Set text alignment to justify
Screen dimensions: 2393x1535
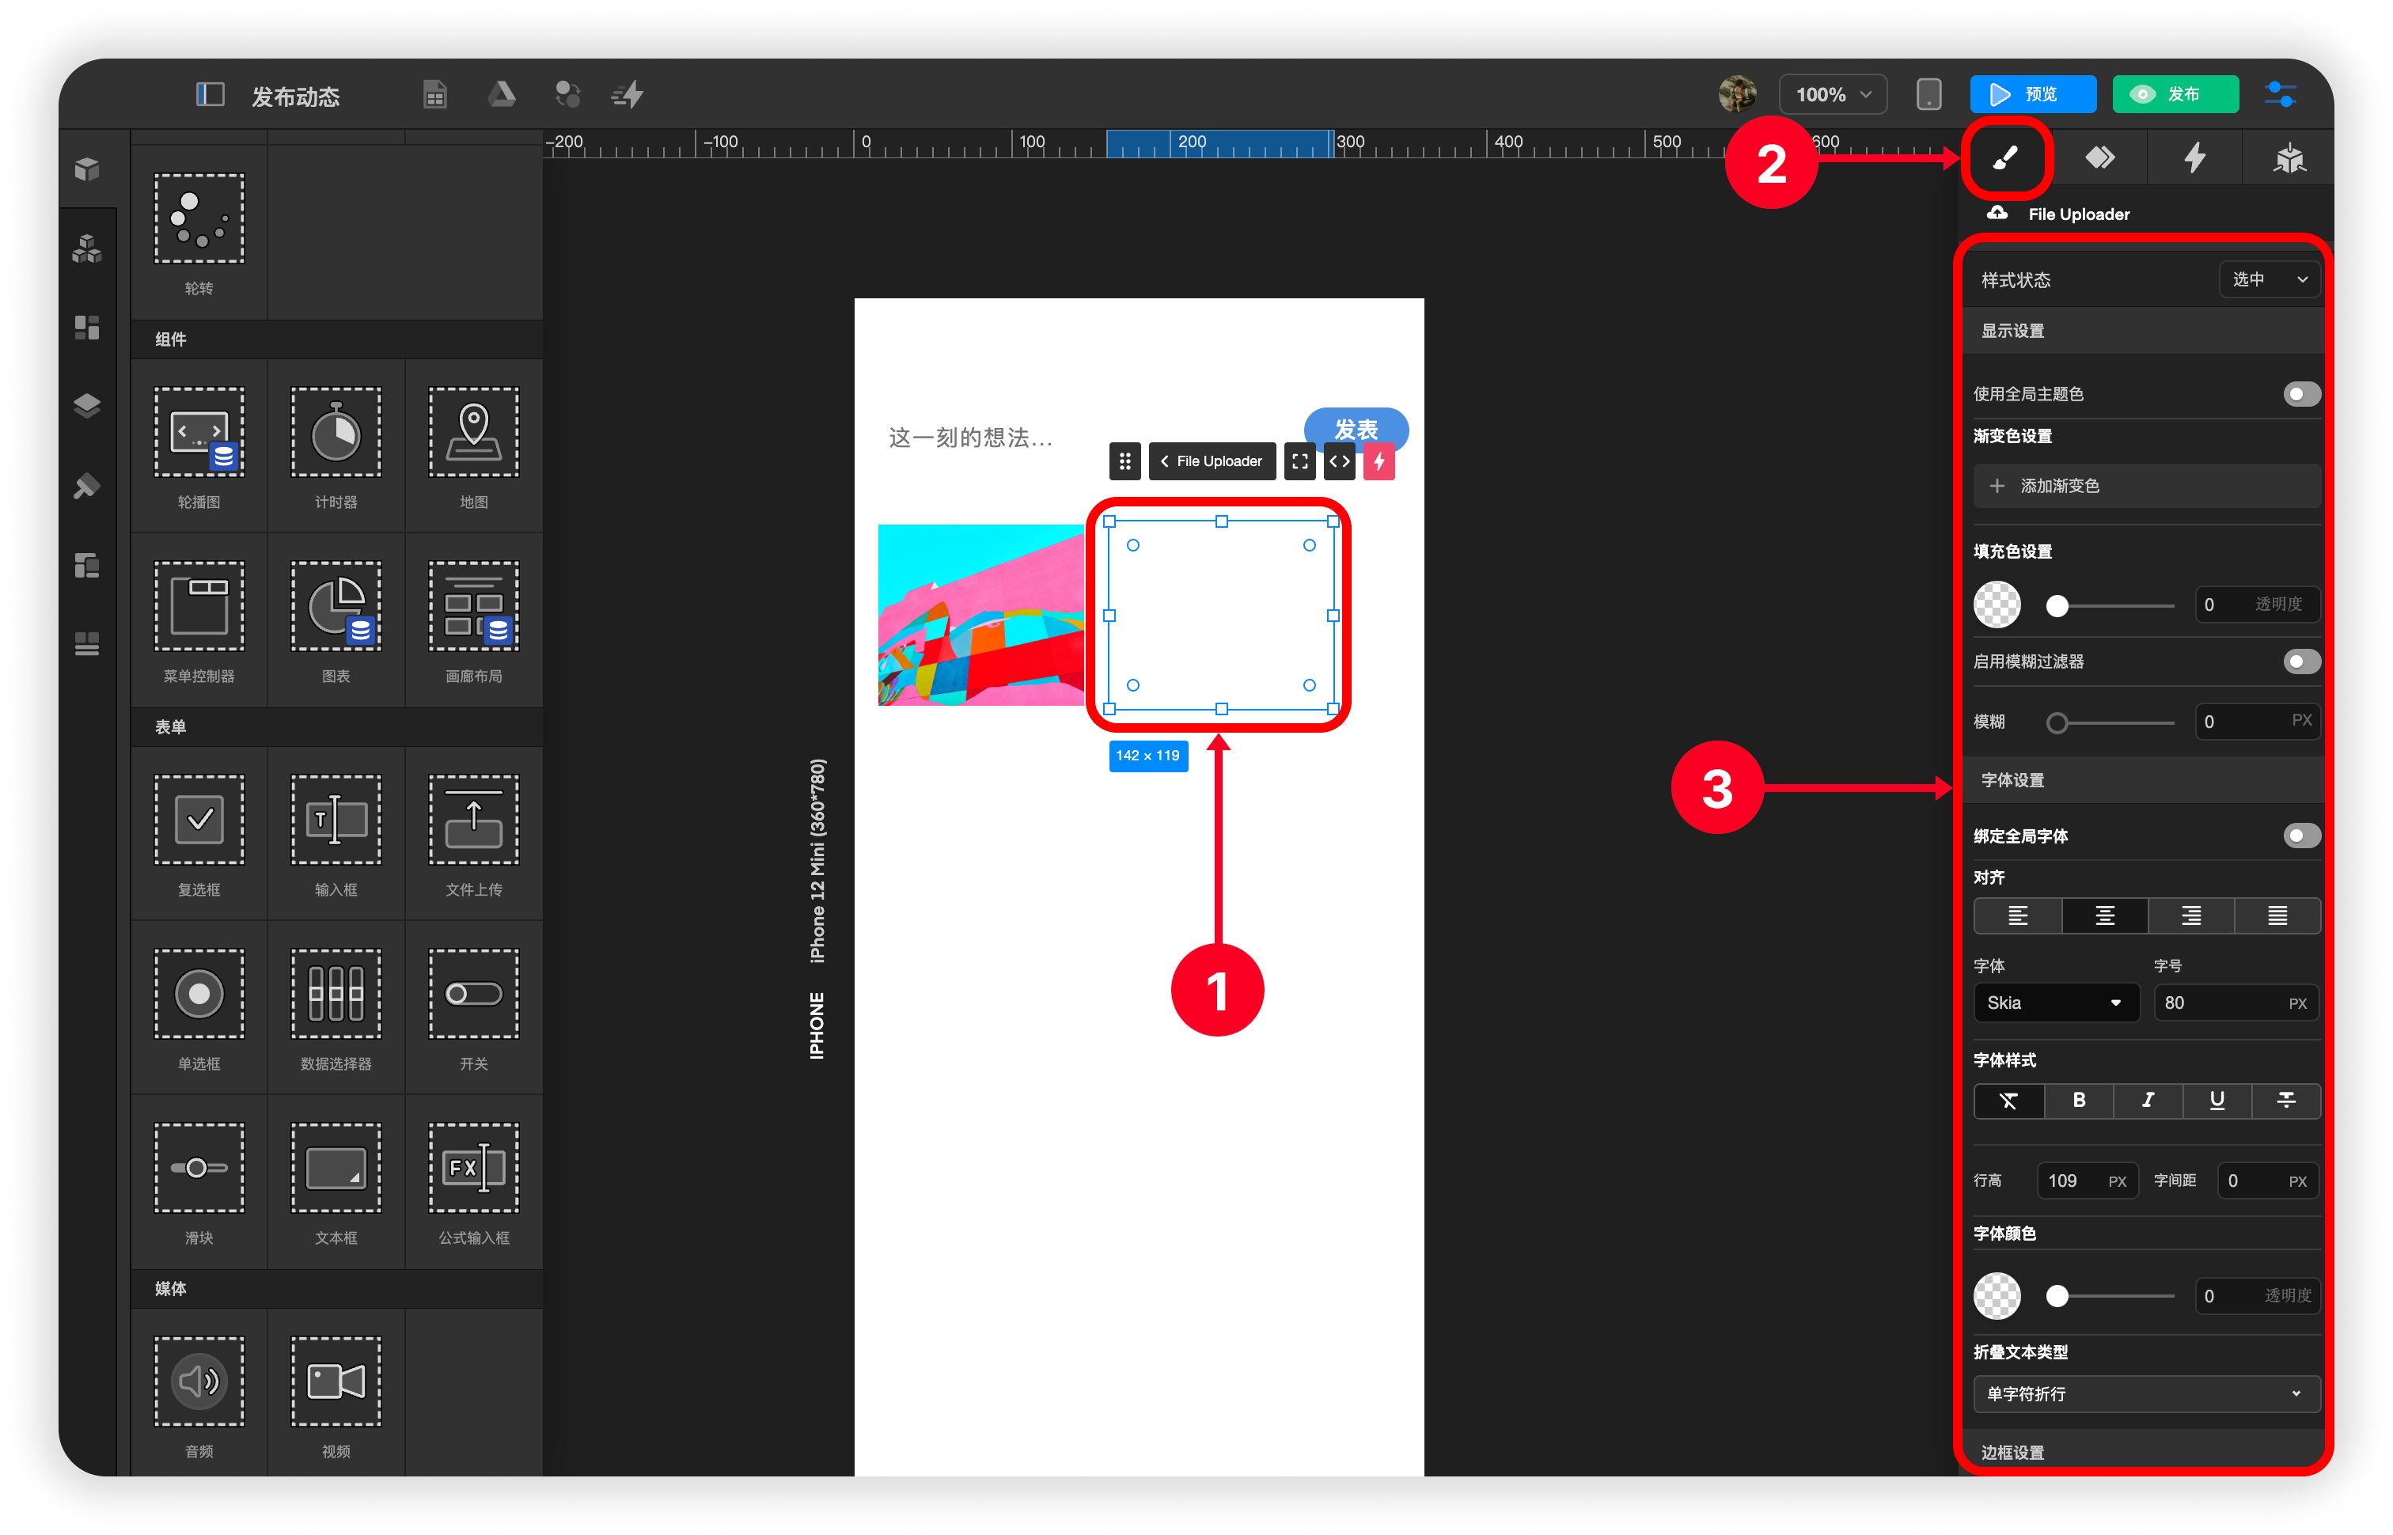point(2277,915)
